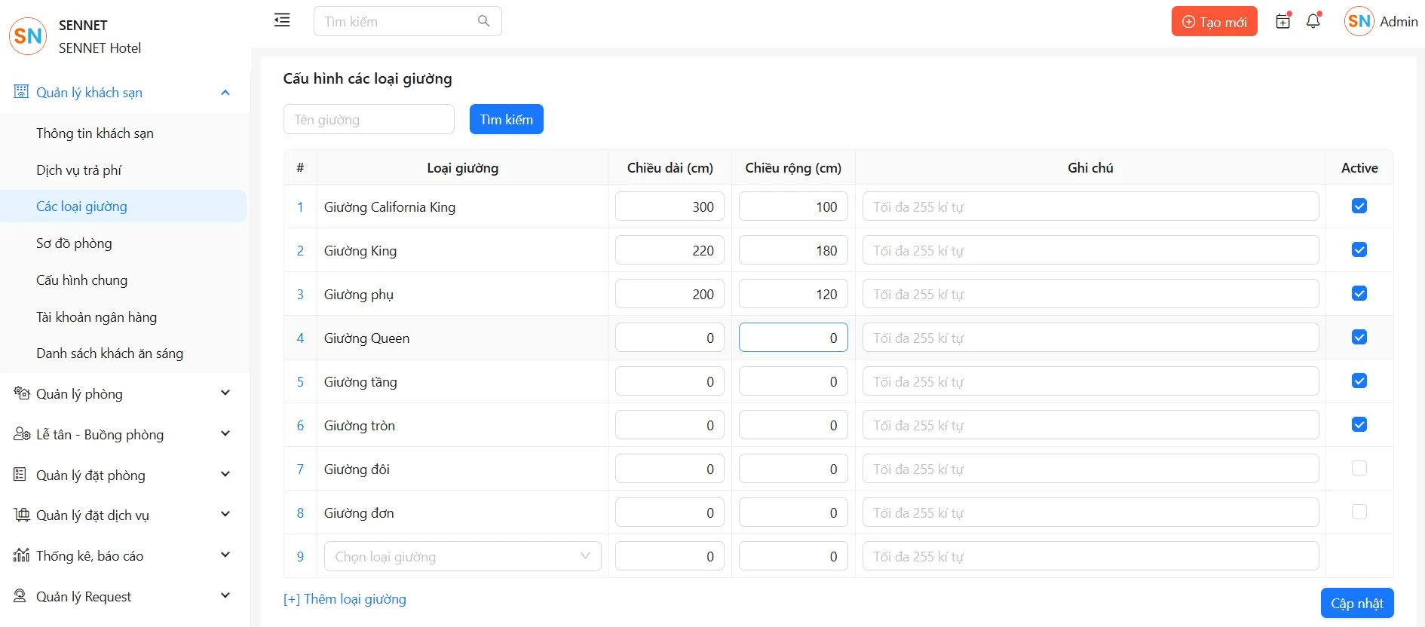Click the SENNET Hotel logo
1425x627 pixels.
28,36
